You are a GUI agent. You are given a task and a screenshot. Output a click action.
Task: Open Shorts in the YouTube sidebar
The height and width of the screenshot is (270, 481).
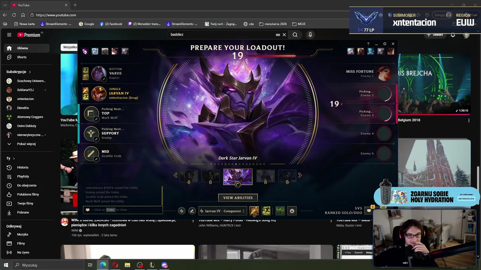(x=26, y=57)
